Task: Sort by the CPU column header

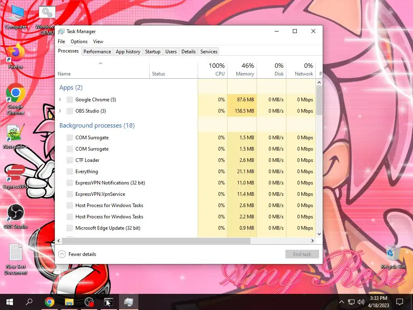Action: click(213, 69)
